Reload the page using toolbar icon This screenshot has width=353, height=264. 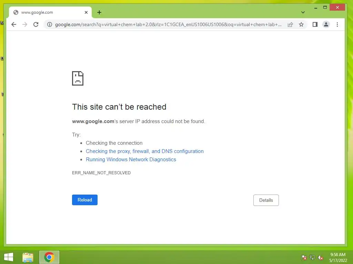point(36,24)
